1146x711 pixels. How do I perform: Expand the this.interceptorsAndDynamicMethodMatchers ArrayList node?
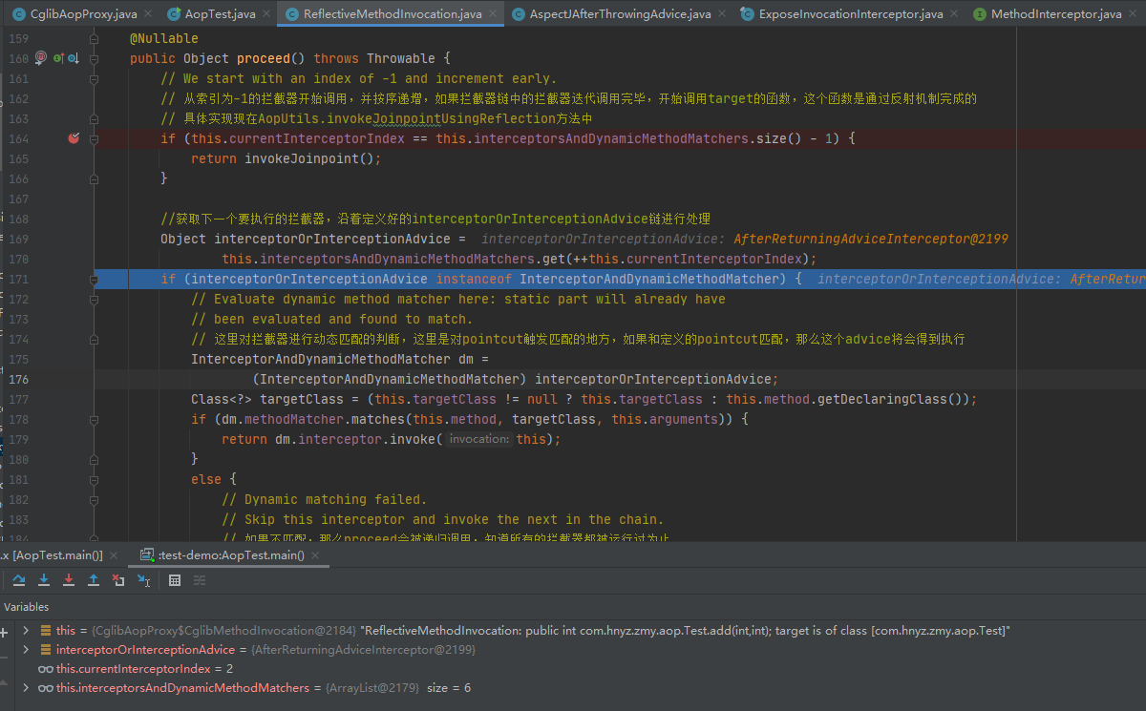(27, 688)
